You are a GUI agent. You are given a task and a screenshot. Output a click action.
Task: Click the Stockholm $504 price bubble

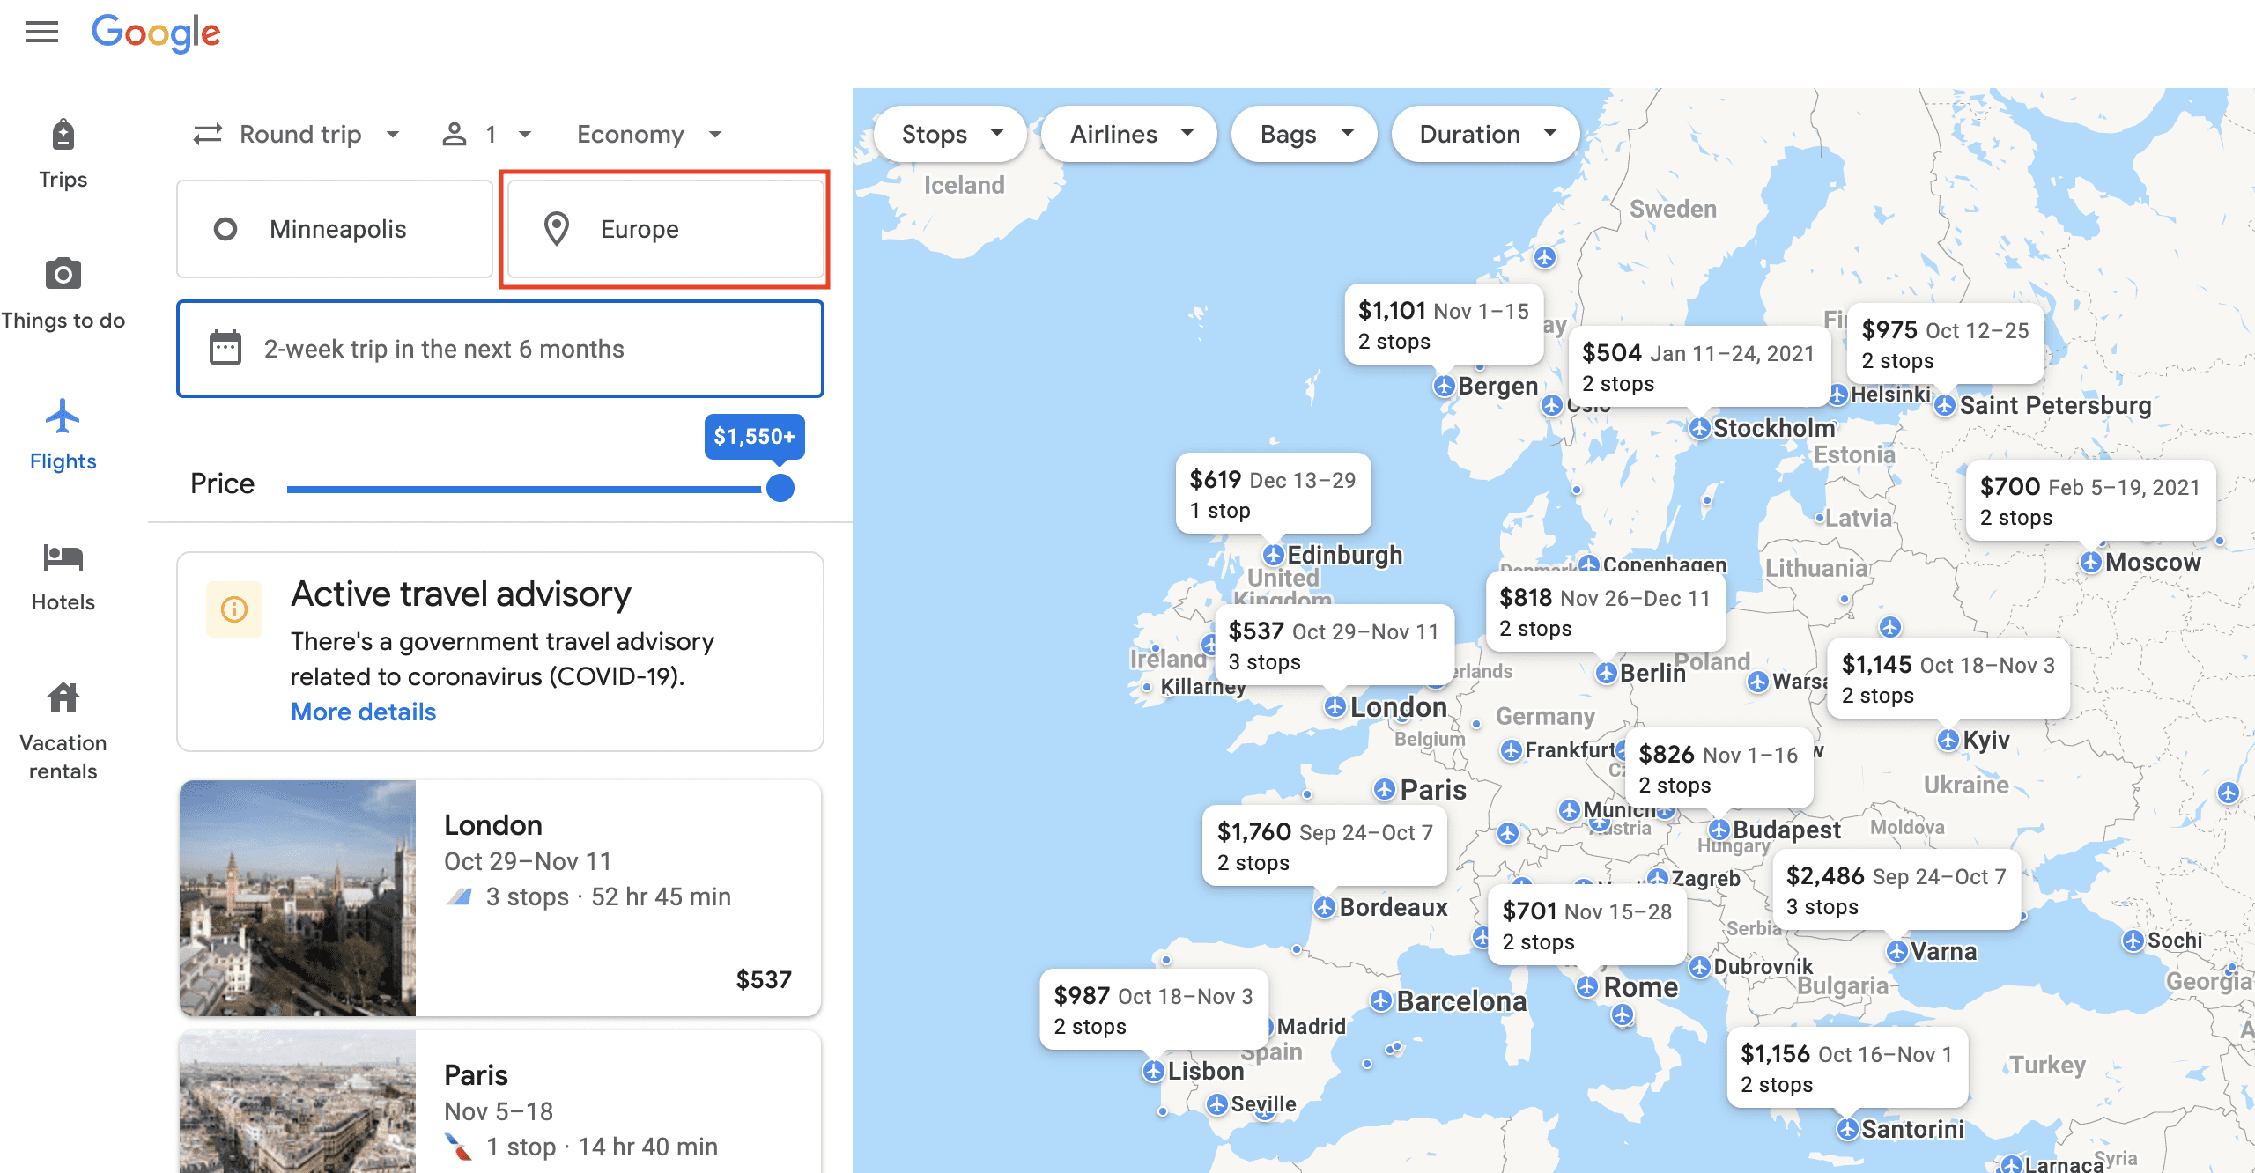coord(1698,367)
